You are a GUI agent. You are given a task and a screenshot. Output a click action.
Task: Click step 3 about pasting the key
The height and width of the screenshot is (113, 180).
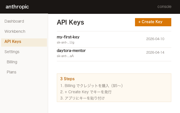[x=82, y=98]
